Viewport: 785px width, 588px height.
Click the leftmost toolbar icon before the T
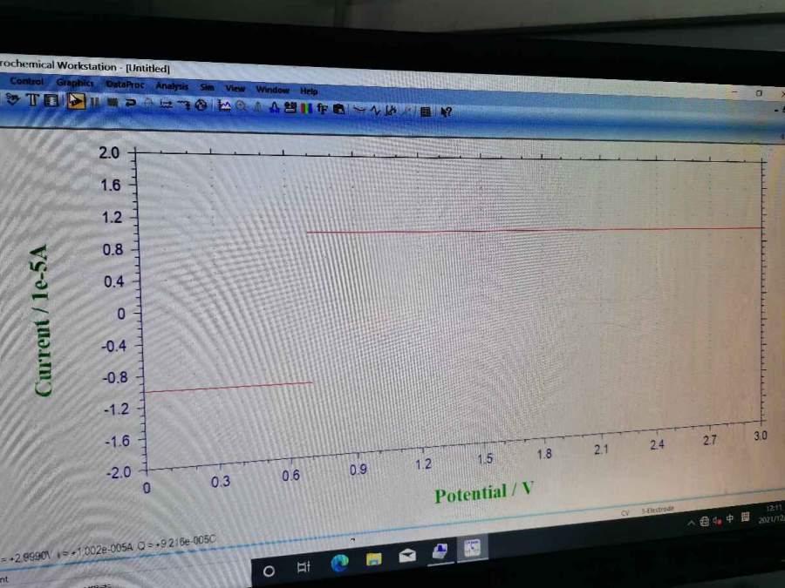point(12,99)
